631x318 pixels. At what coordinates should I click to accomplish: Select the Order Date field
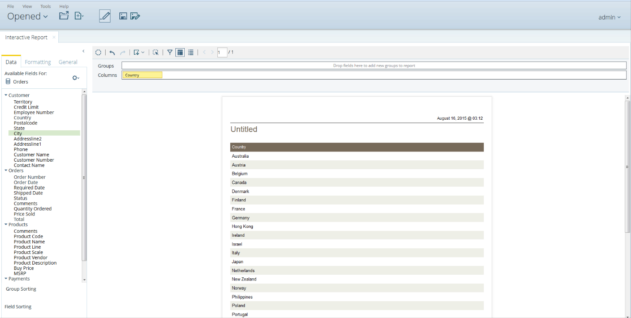click(26, 182)
